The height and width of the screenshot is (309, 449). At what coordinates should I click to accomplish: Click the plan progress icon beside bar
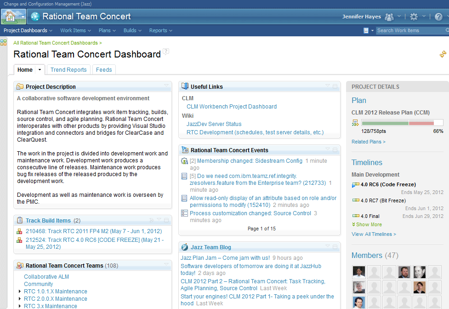point(355,123)
